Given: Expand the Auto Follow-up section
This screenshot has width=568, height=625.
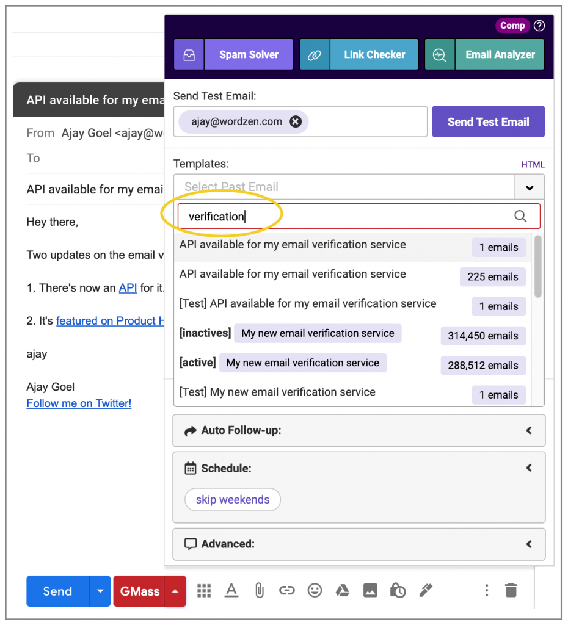Looking at the screenshot, I should click(529, 430).
